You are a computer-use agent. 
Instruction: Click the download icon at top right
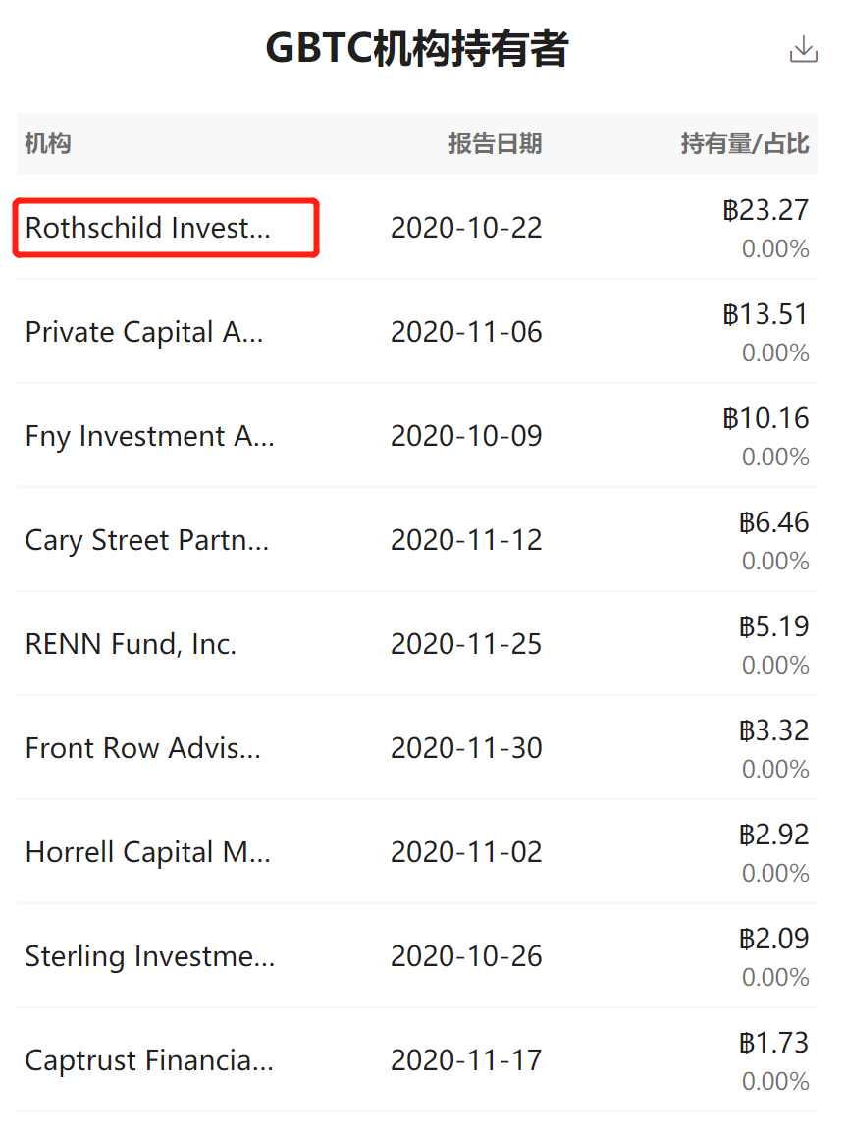pos(803,49)
